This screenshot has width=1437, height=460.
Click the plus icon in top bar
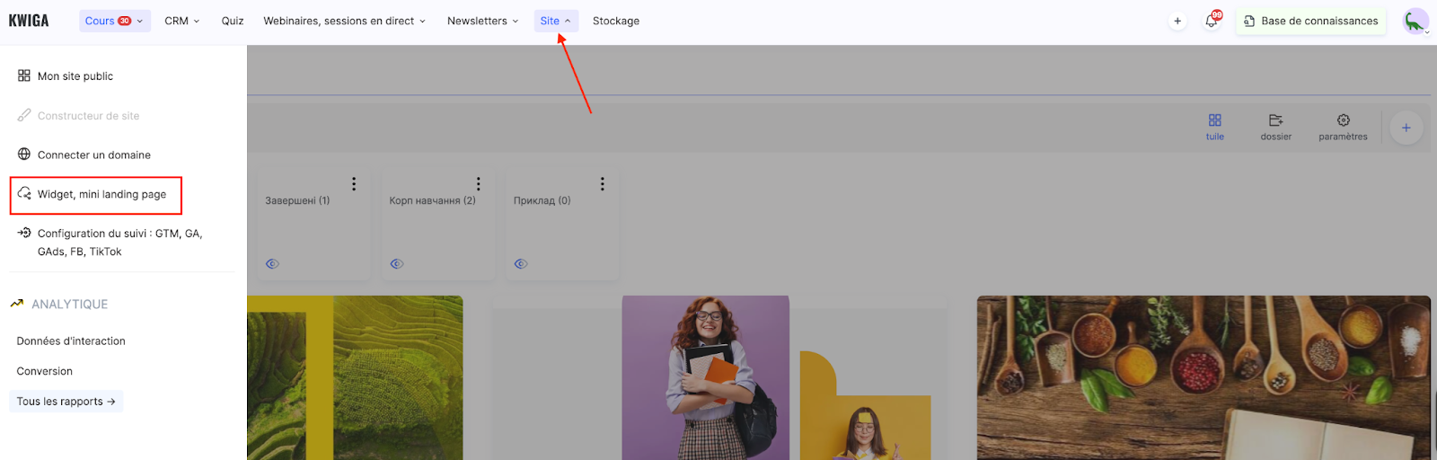click(x=1177, y=21)
